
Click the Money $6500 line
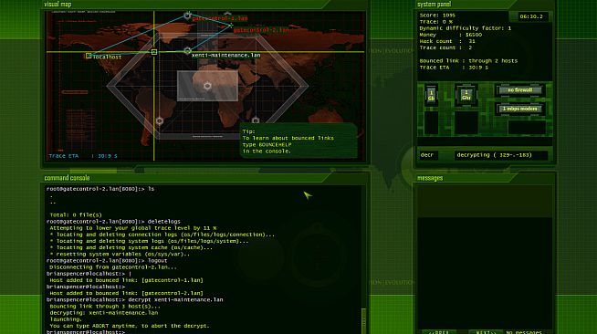pyautogui.click(x=451, y=35)
